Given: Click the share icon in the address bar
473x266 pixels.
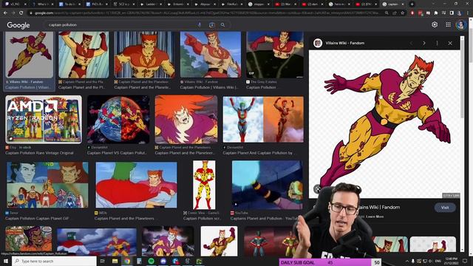Looking at the screenshot, I should [x=395, y=13].
